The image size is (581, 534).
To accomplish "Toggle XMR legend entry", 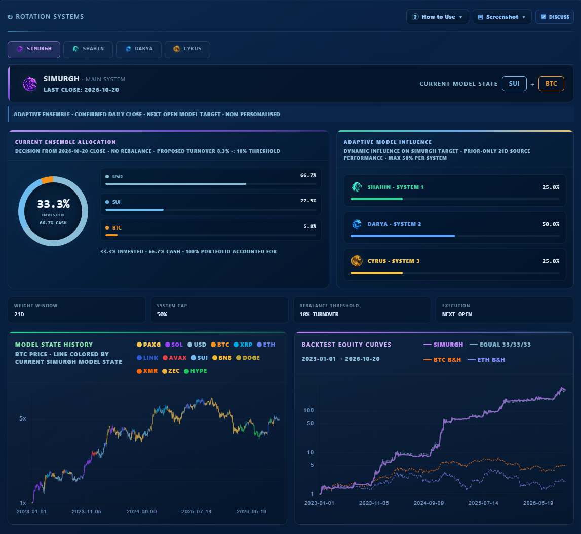I will pyautogui.click(x=147, y=371).
